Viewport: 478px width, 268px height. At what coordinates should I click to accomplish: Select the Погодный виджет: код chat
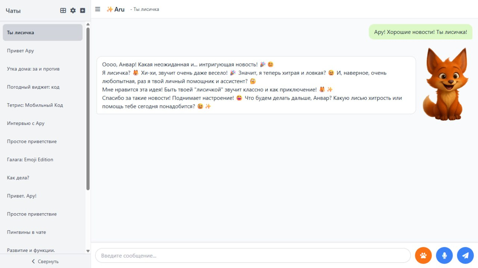click(x=33, y=87)
